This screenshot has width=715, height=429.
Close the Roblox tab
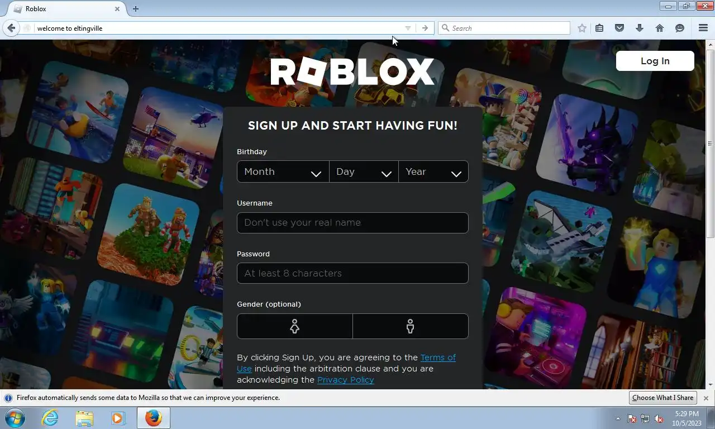click(x=117, y=9)
